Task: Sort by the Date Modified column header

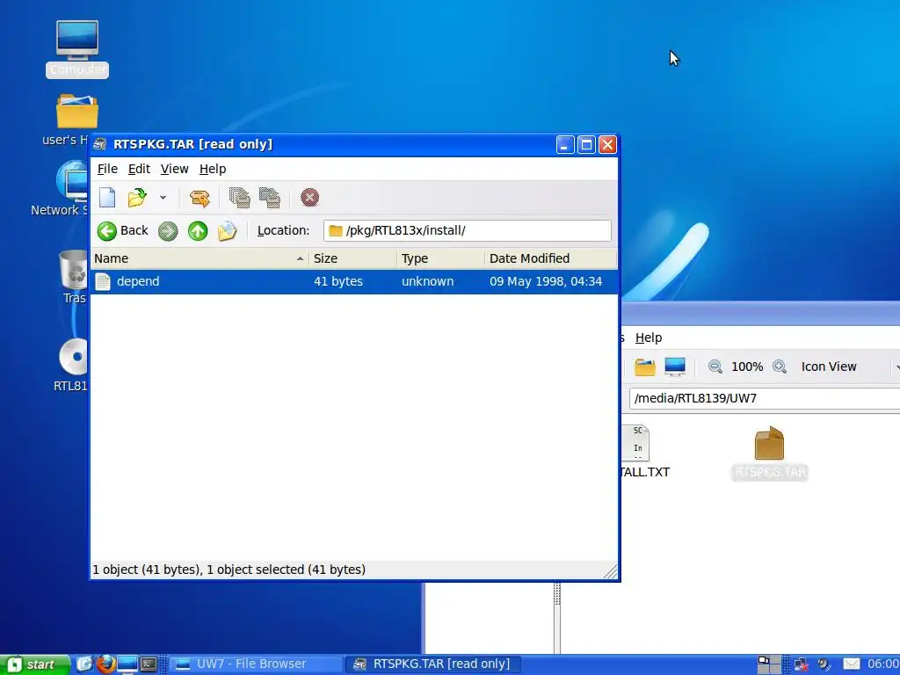Action: point(551,259)
